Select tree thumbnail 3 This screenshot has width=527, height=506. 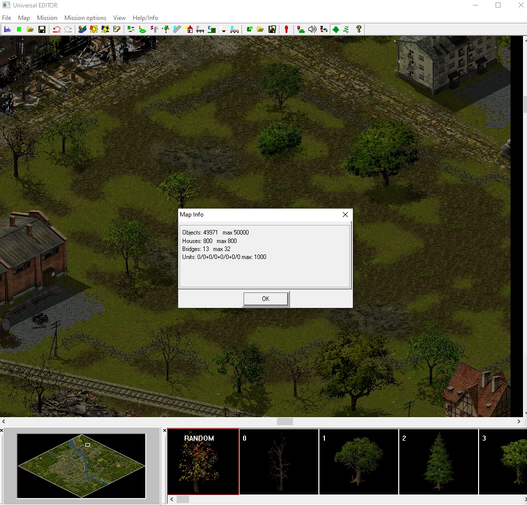(503, 462)
